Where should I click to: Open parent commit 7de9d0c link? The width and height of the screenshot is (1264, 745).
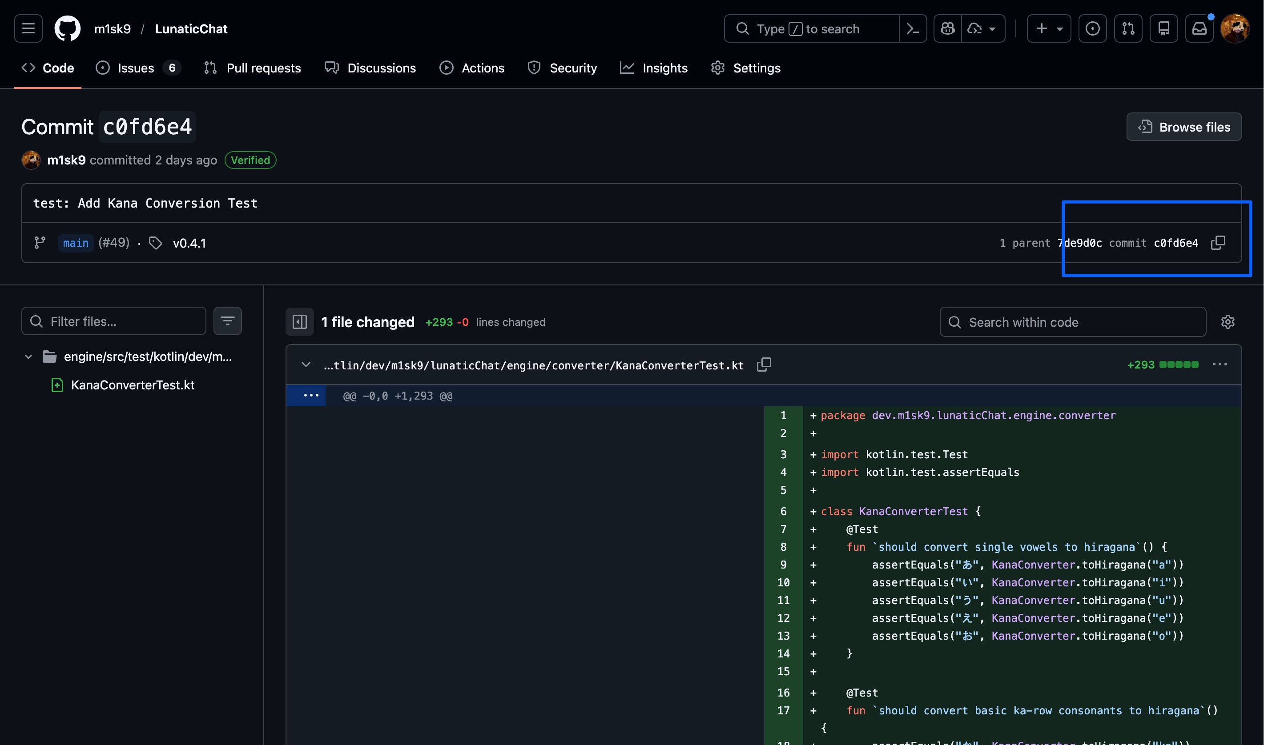(x=1080, y=243)
